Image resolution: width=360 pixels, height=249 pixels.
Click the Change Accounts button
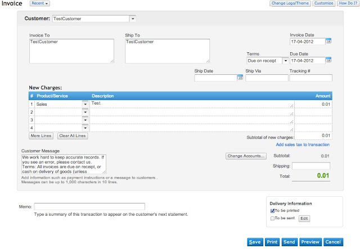click(x=245, y=156)
